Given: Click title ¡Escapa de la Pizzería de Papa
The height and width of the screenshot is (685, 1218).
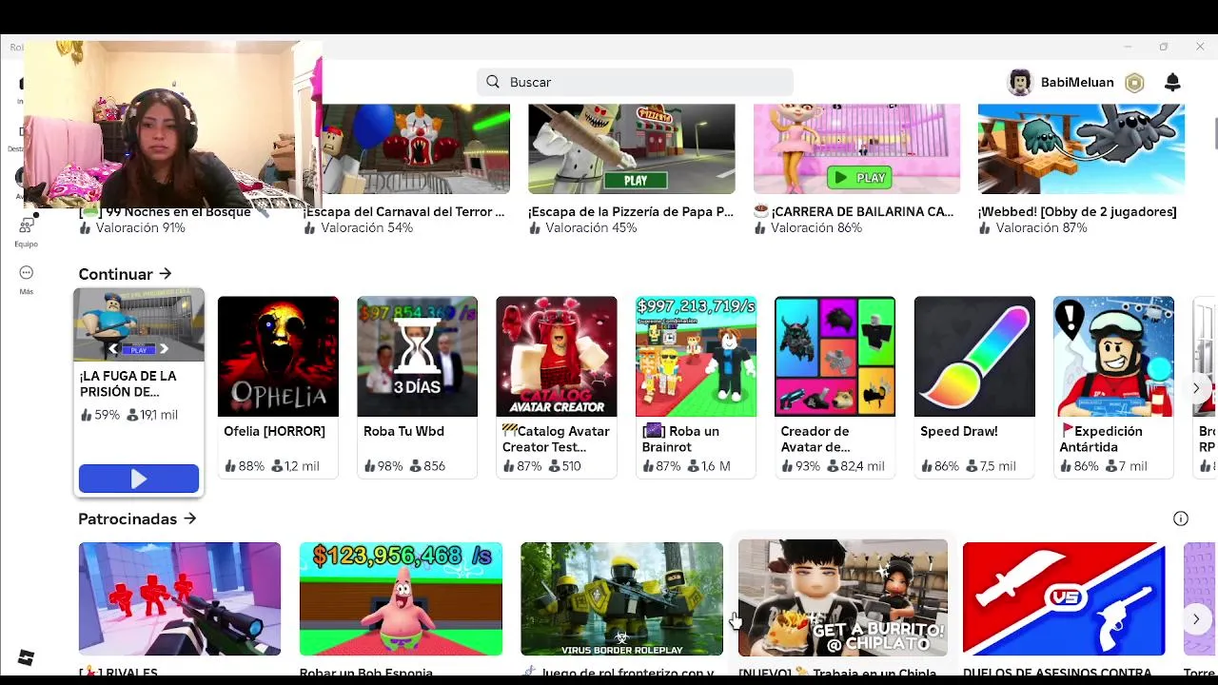Looking at the screenshot, I should tap(631, 212).
